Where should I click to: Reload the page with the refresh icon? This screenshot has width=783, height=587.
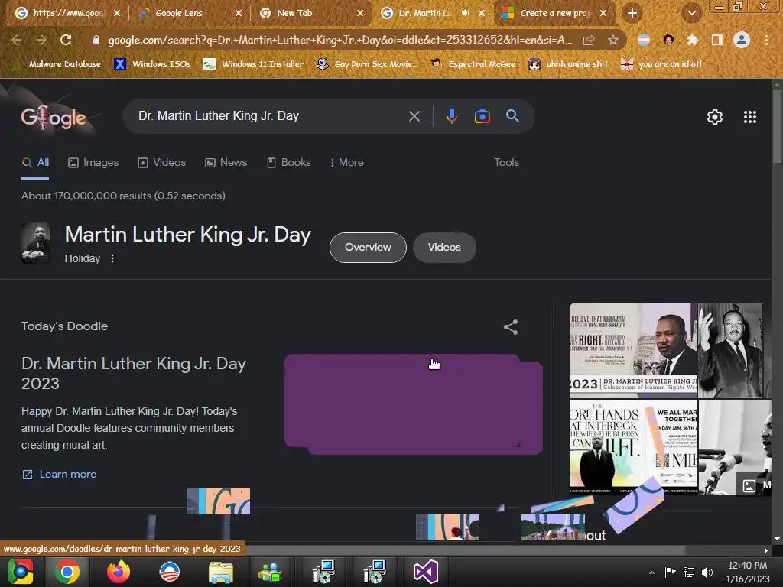[66, 40]
